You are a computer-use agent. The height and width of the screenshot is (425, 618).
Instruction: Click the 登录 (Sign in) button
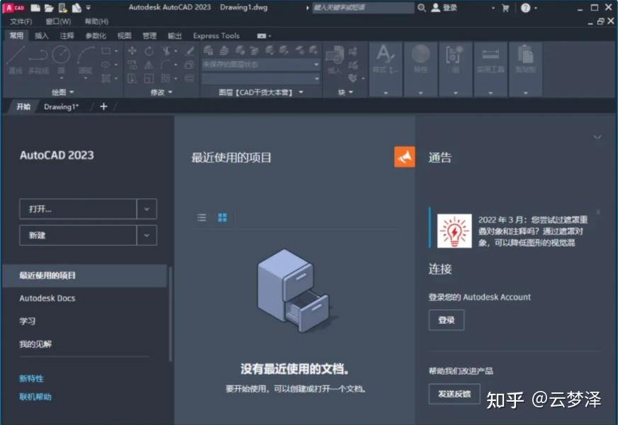pos(446,320)
